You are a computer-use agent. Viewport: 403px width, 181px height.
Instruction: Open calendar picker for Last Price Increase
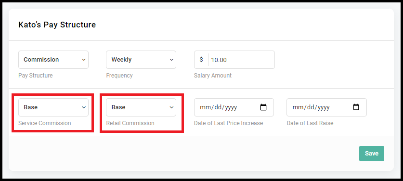pyautogui.click(x=263, y=107)
